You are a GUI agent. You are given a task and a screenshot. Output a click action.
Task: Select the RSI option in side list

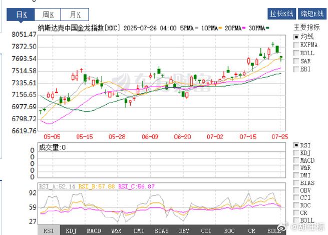pos(296,145)
